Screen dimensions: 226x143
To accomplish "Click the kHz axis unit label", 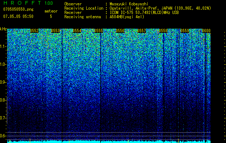I will tap(3, 29).
